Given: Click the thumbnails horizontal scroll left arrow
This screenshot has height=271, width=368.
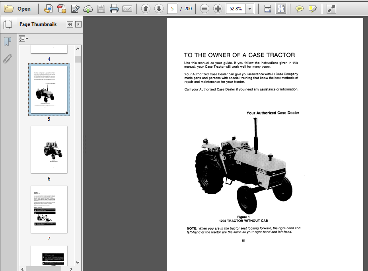Looking at the screenshot, I should coord(22,269).
